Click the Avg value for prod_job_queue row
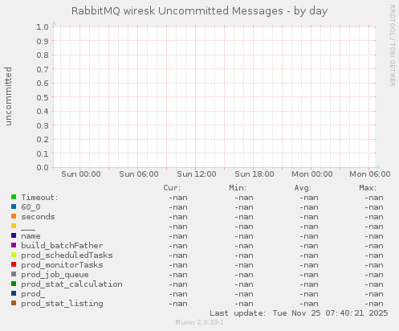Image resolution: width=399 pixels, height=331 pixels. (x=309, y=275)
